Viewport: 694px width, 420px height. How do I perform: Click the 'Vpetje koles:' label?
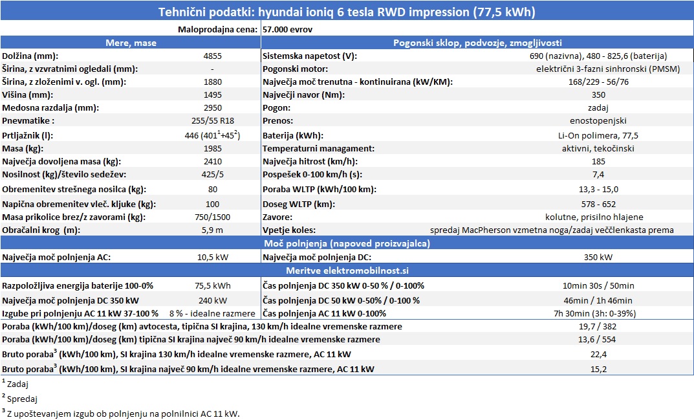coord(289,230)
